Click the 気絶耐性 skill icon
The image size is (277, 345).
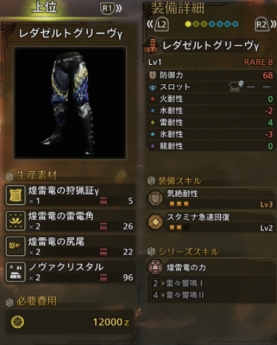(x=155, y=198)
